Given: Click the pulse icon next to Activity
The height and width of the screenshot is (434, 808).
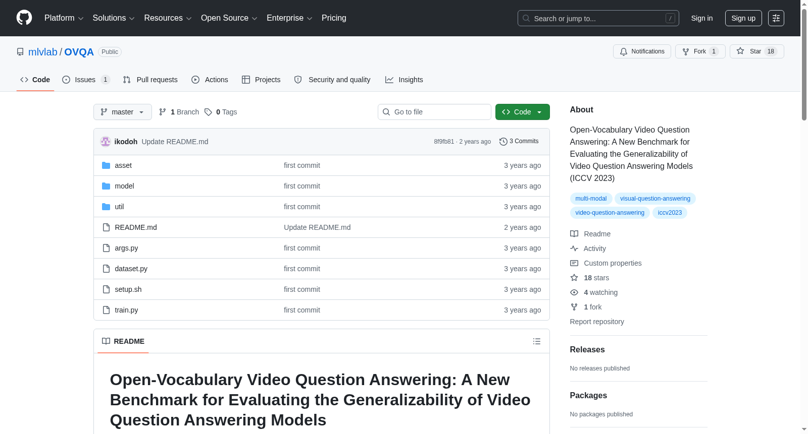Looking at the screenshot, I should (x=574, y=249).
